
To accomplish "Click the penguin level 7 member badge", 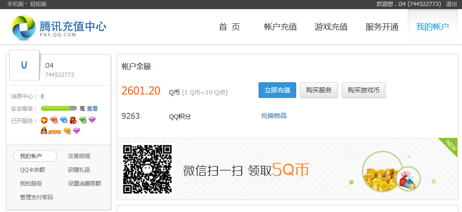I will point(74,120).
